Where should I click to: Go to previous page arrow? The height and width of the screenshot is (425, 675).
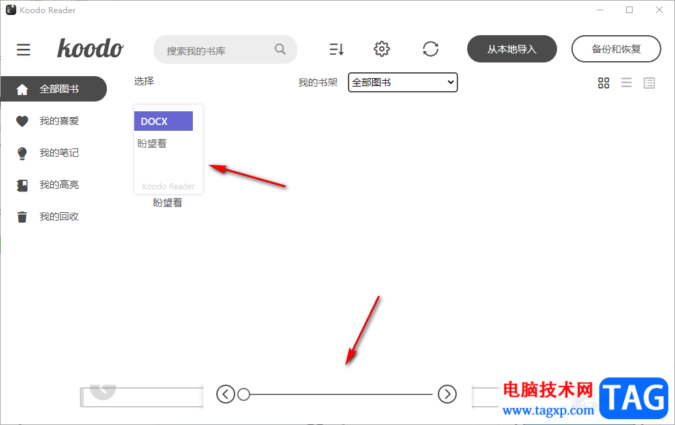(225, 394)
